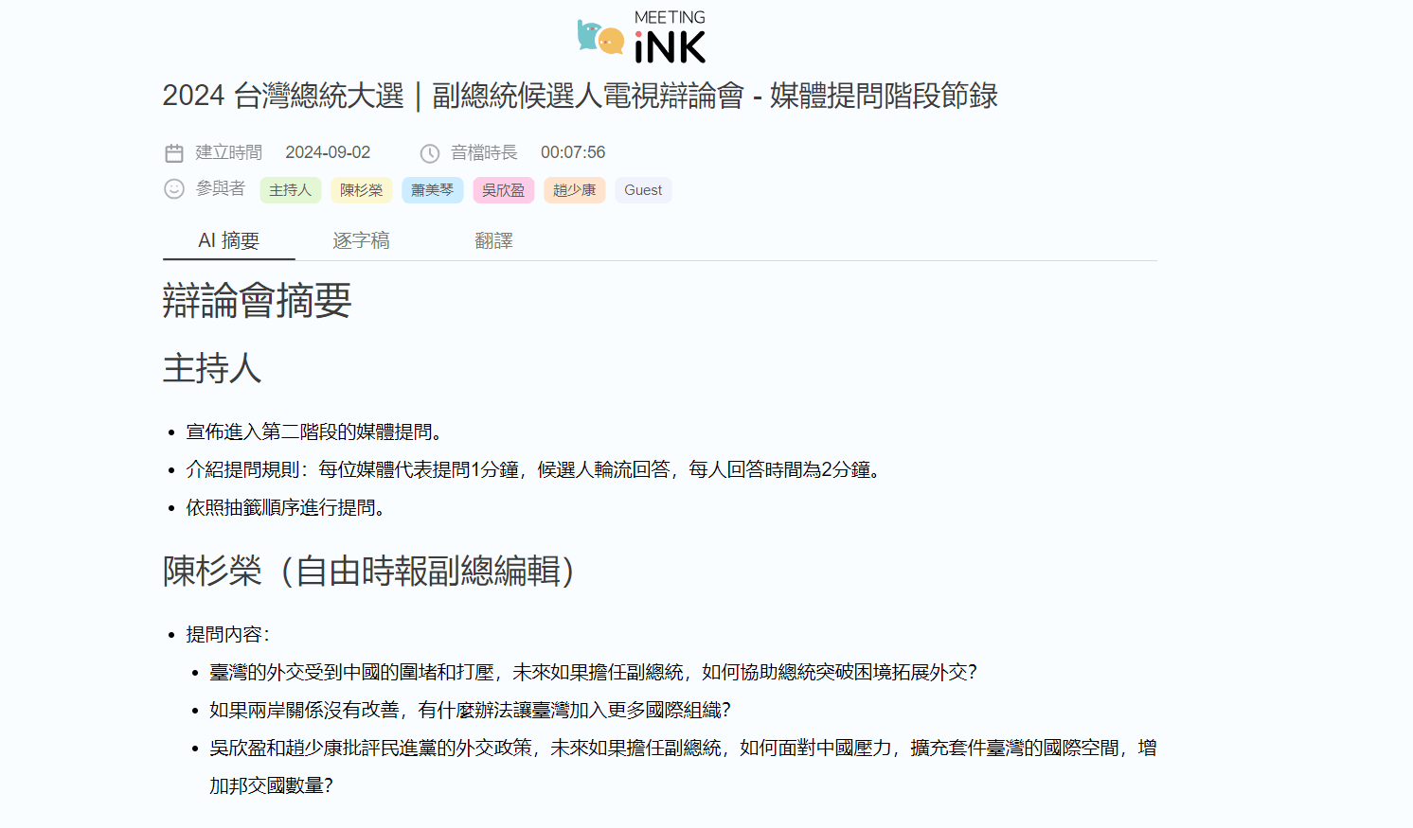Click the 陳杉榮（自由時報副總編輯）section heading
This screenshot has height=828, width=1413.
tap(368, 572)
